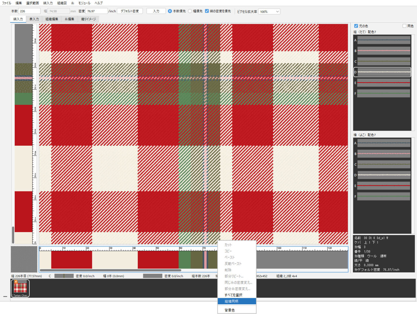Select the 本数優先 radio button
417x314 pixels.
click(170, 11)
